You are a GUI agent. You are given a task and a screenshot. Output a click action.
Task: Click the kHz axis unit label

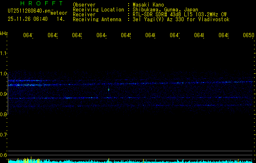coord(4,33)
